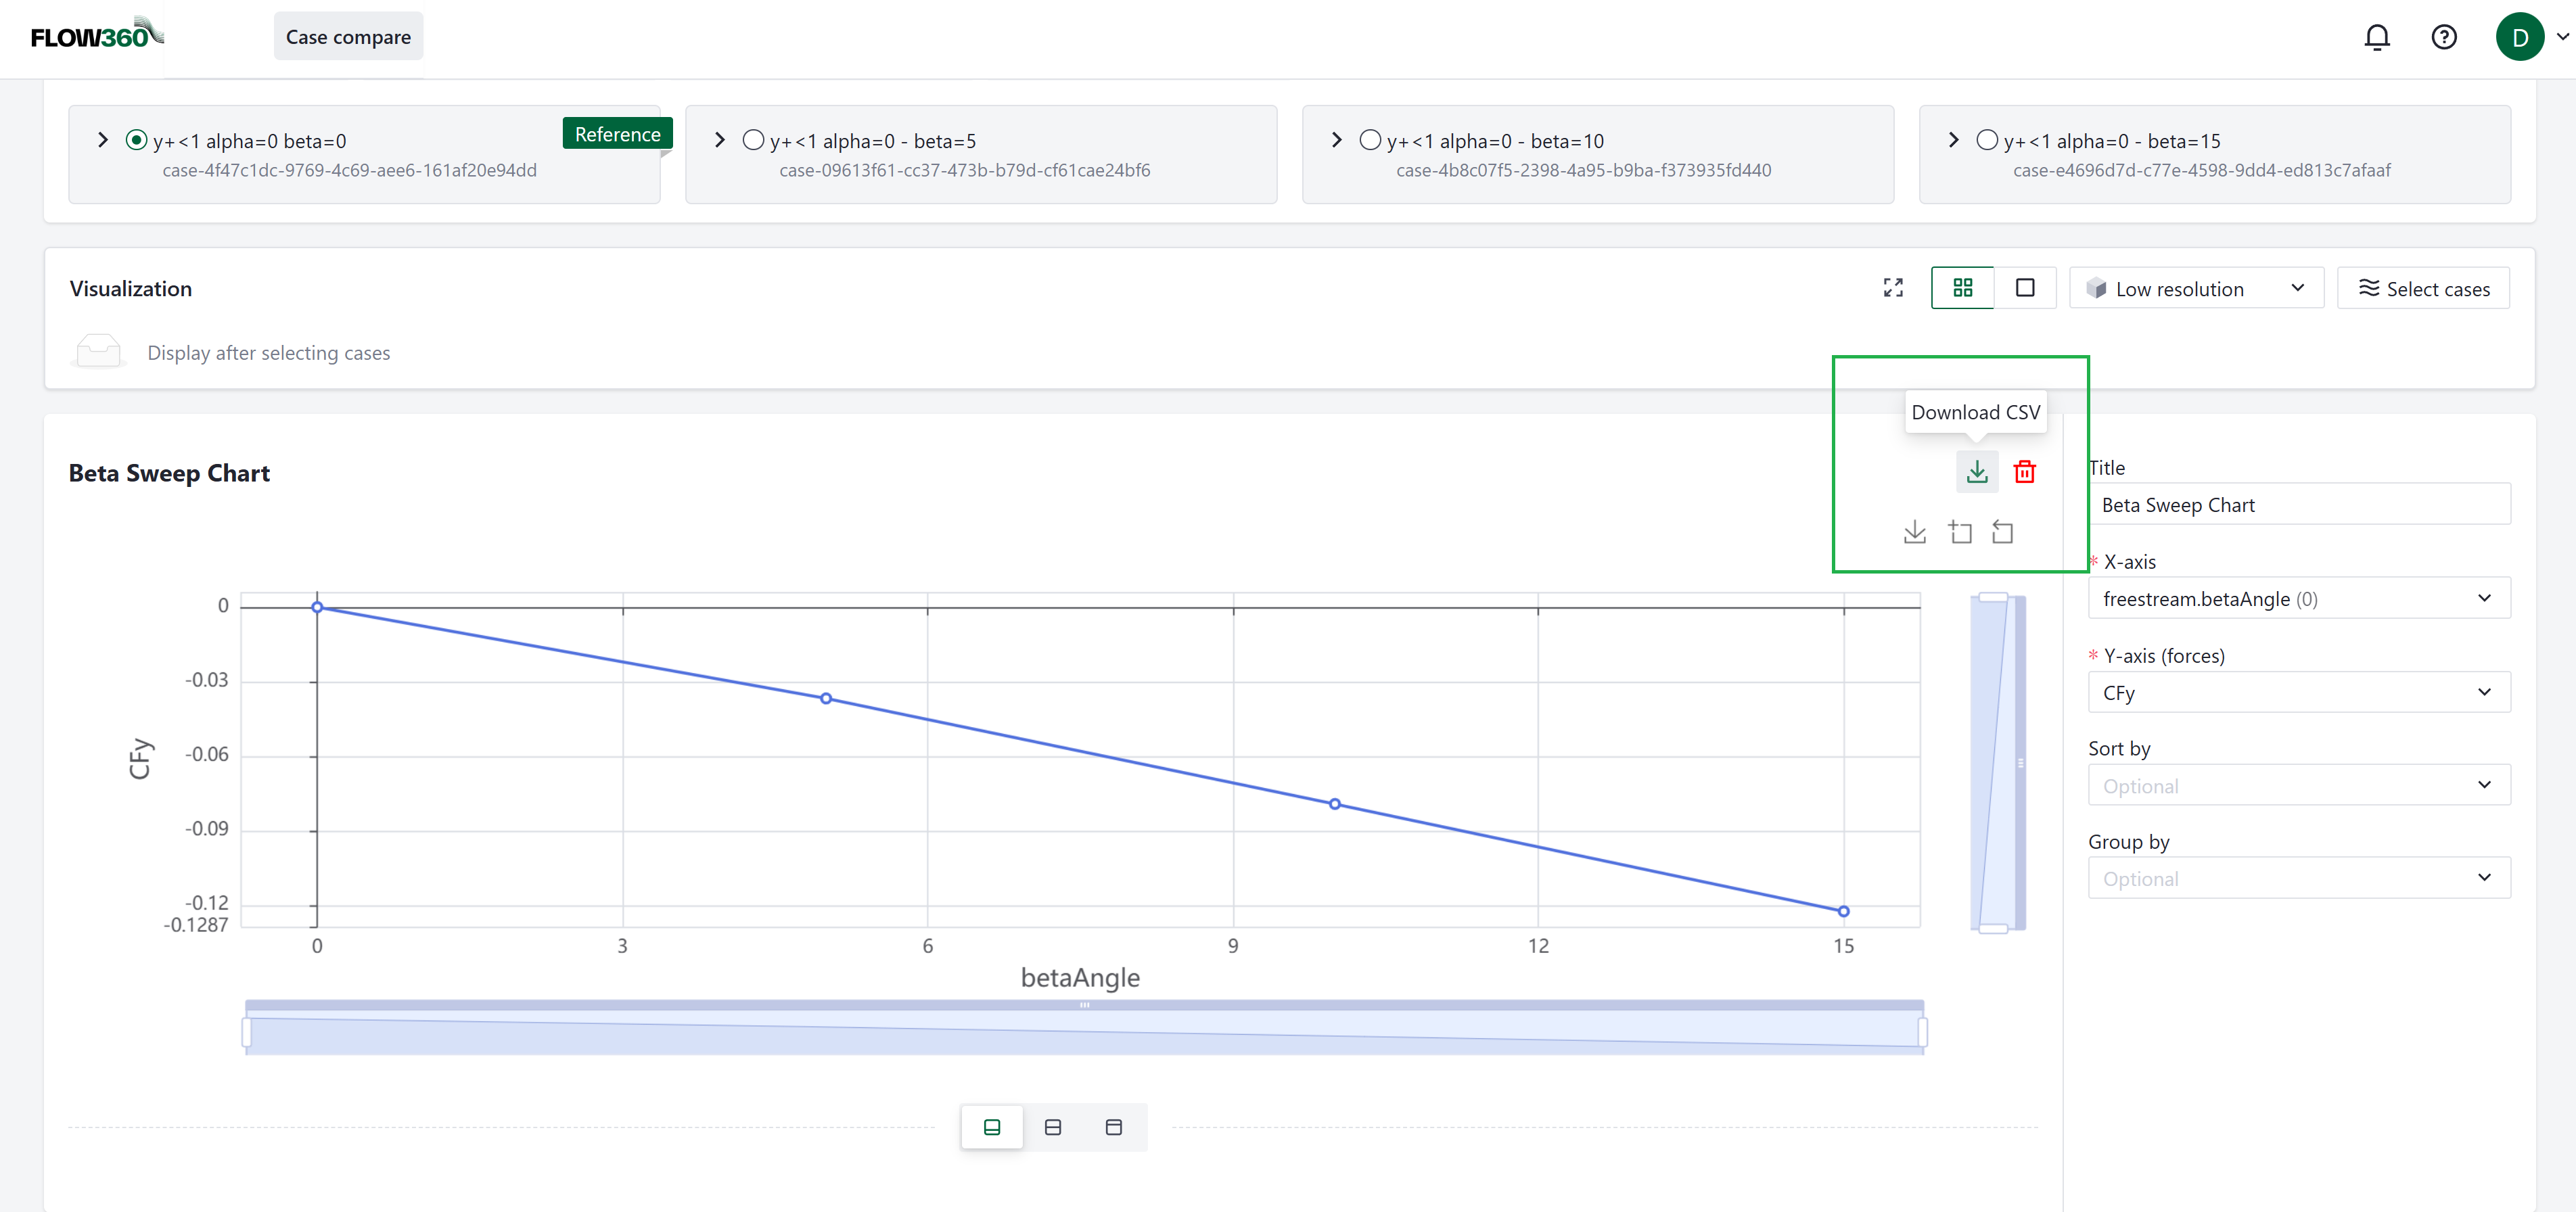Edit the Title field Beta Sweep Chart
This screenshot has width=2576, height=1212.
click(x=2298, y=504)
